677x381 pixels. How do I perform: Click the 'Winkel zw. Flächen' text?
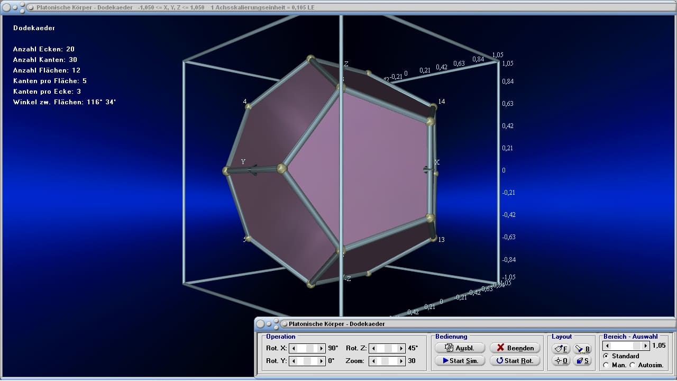click(48, 102)
